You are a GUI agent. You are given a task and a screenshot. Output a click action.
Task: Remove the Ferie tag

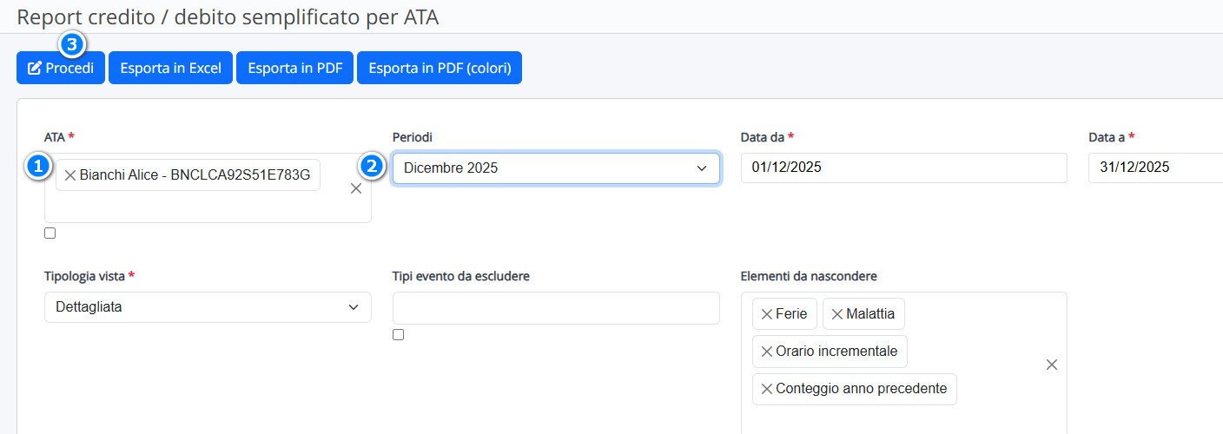click(x=766, y=314)
